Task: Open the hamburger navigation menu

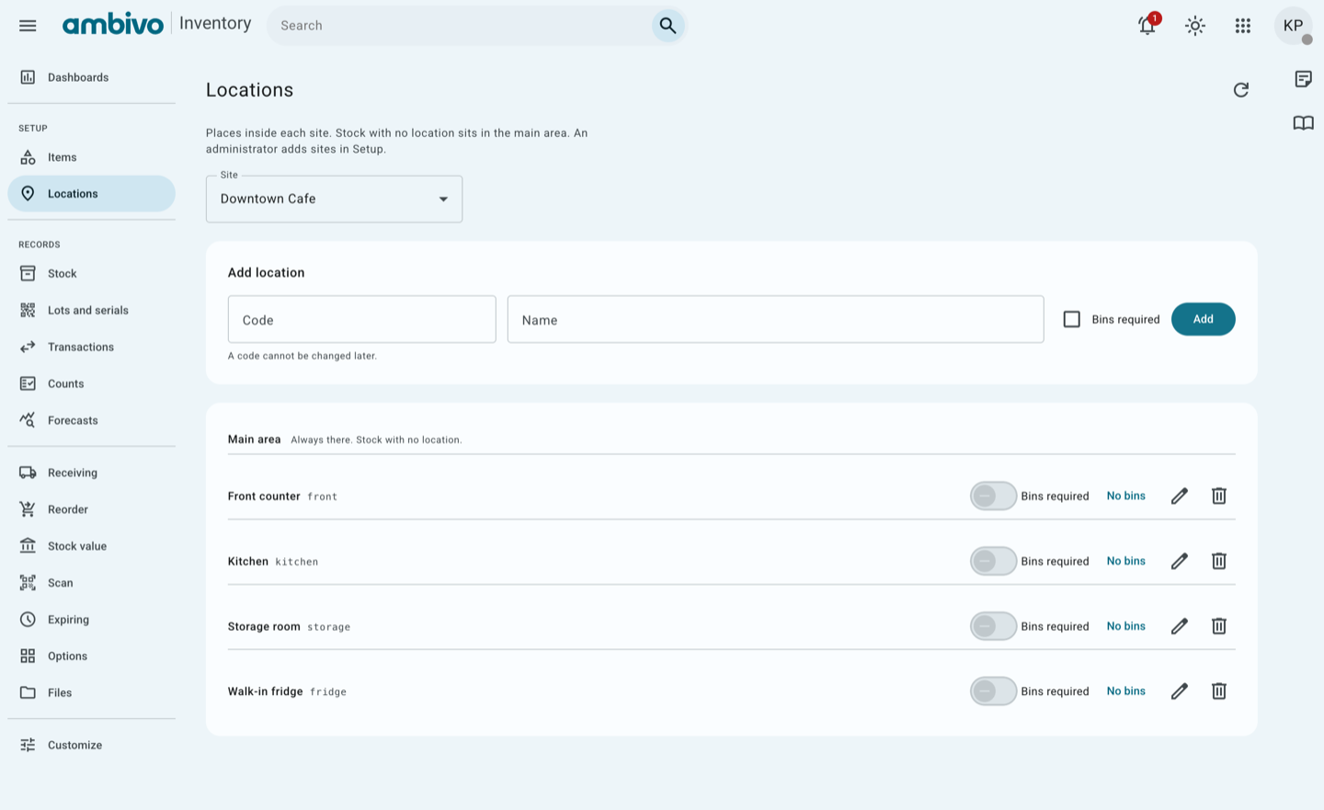Action: coord(28,26)
